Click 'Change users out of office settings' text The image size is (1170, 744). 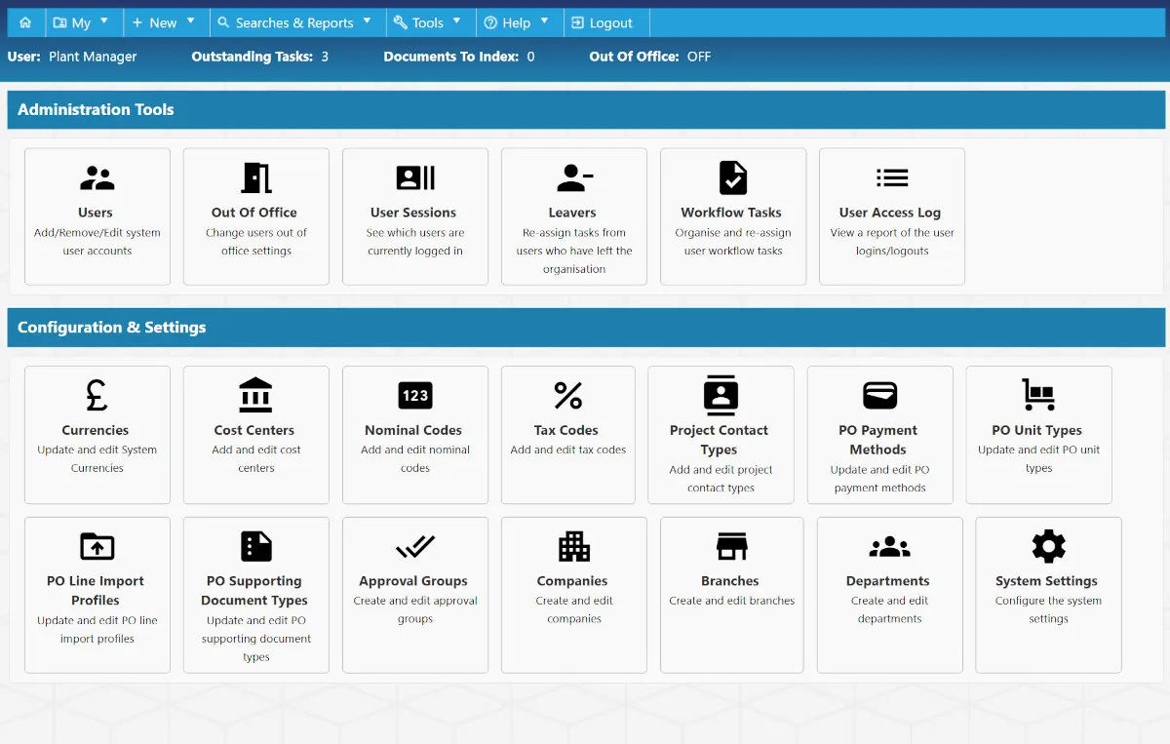256,242
